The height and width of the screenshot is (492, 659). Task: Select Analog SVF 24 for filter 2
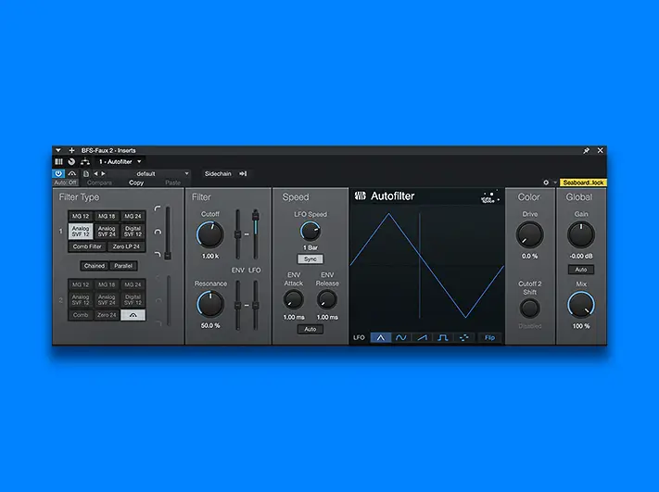click(107, 299)
